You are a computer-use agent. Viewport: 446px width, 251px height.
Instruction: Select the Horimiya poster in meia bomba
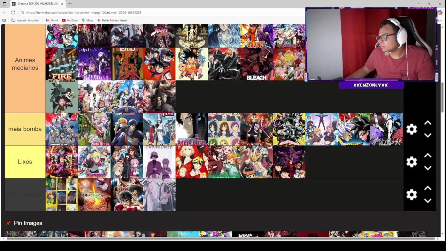click(224, 129)
